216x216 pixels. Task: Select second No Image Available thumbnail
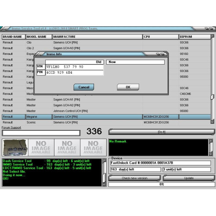coord(67,148)
